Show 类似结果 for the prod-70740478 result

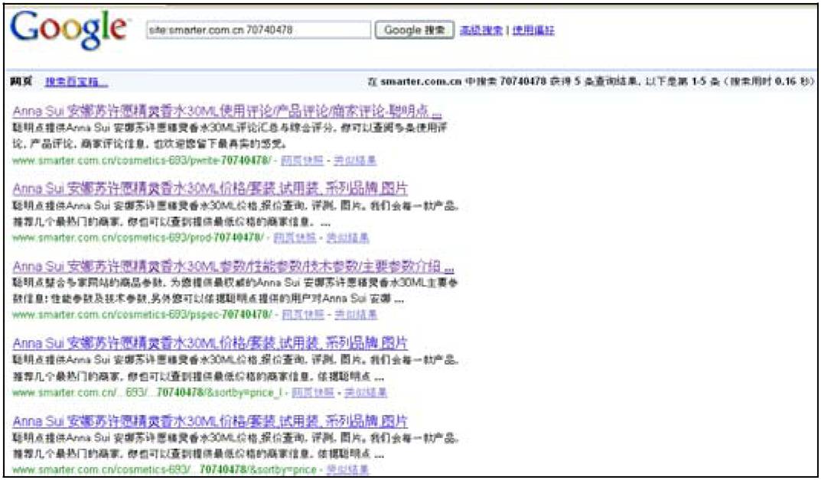click(x=347, y=238)
